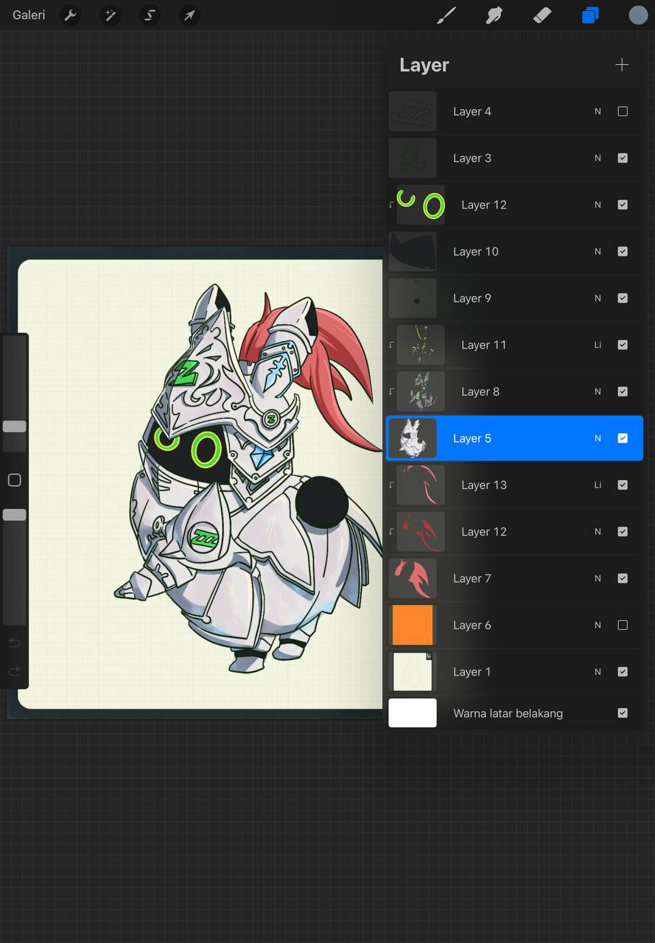655x943 pixels.
Task: Add a new layer with plus button
Action: point(622,65)
